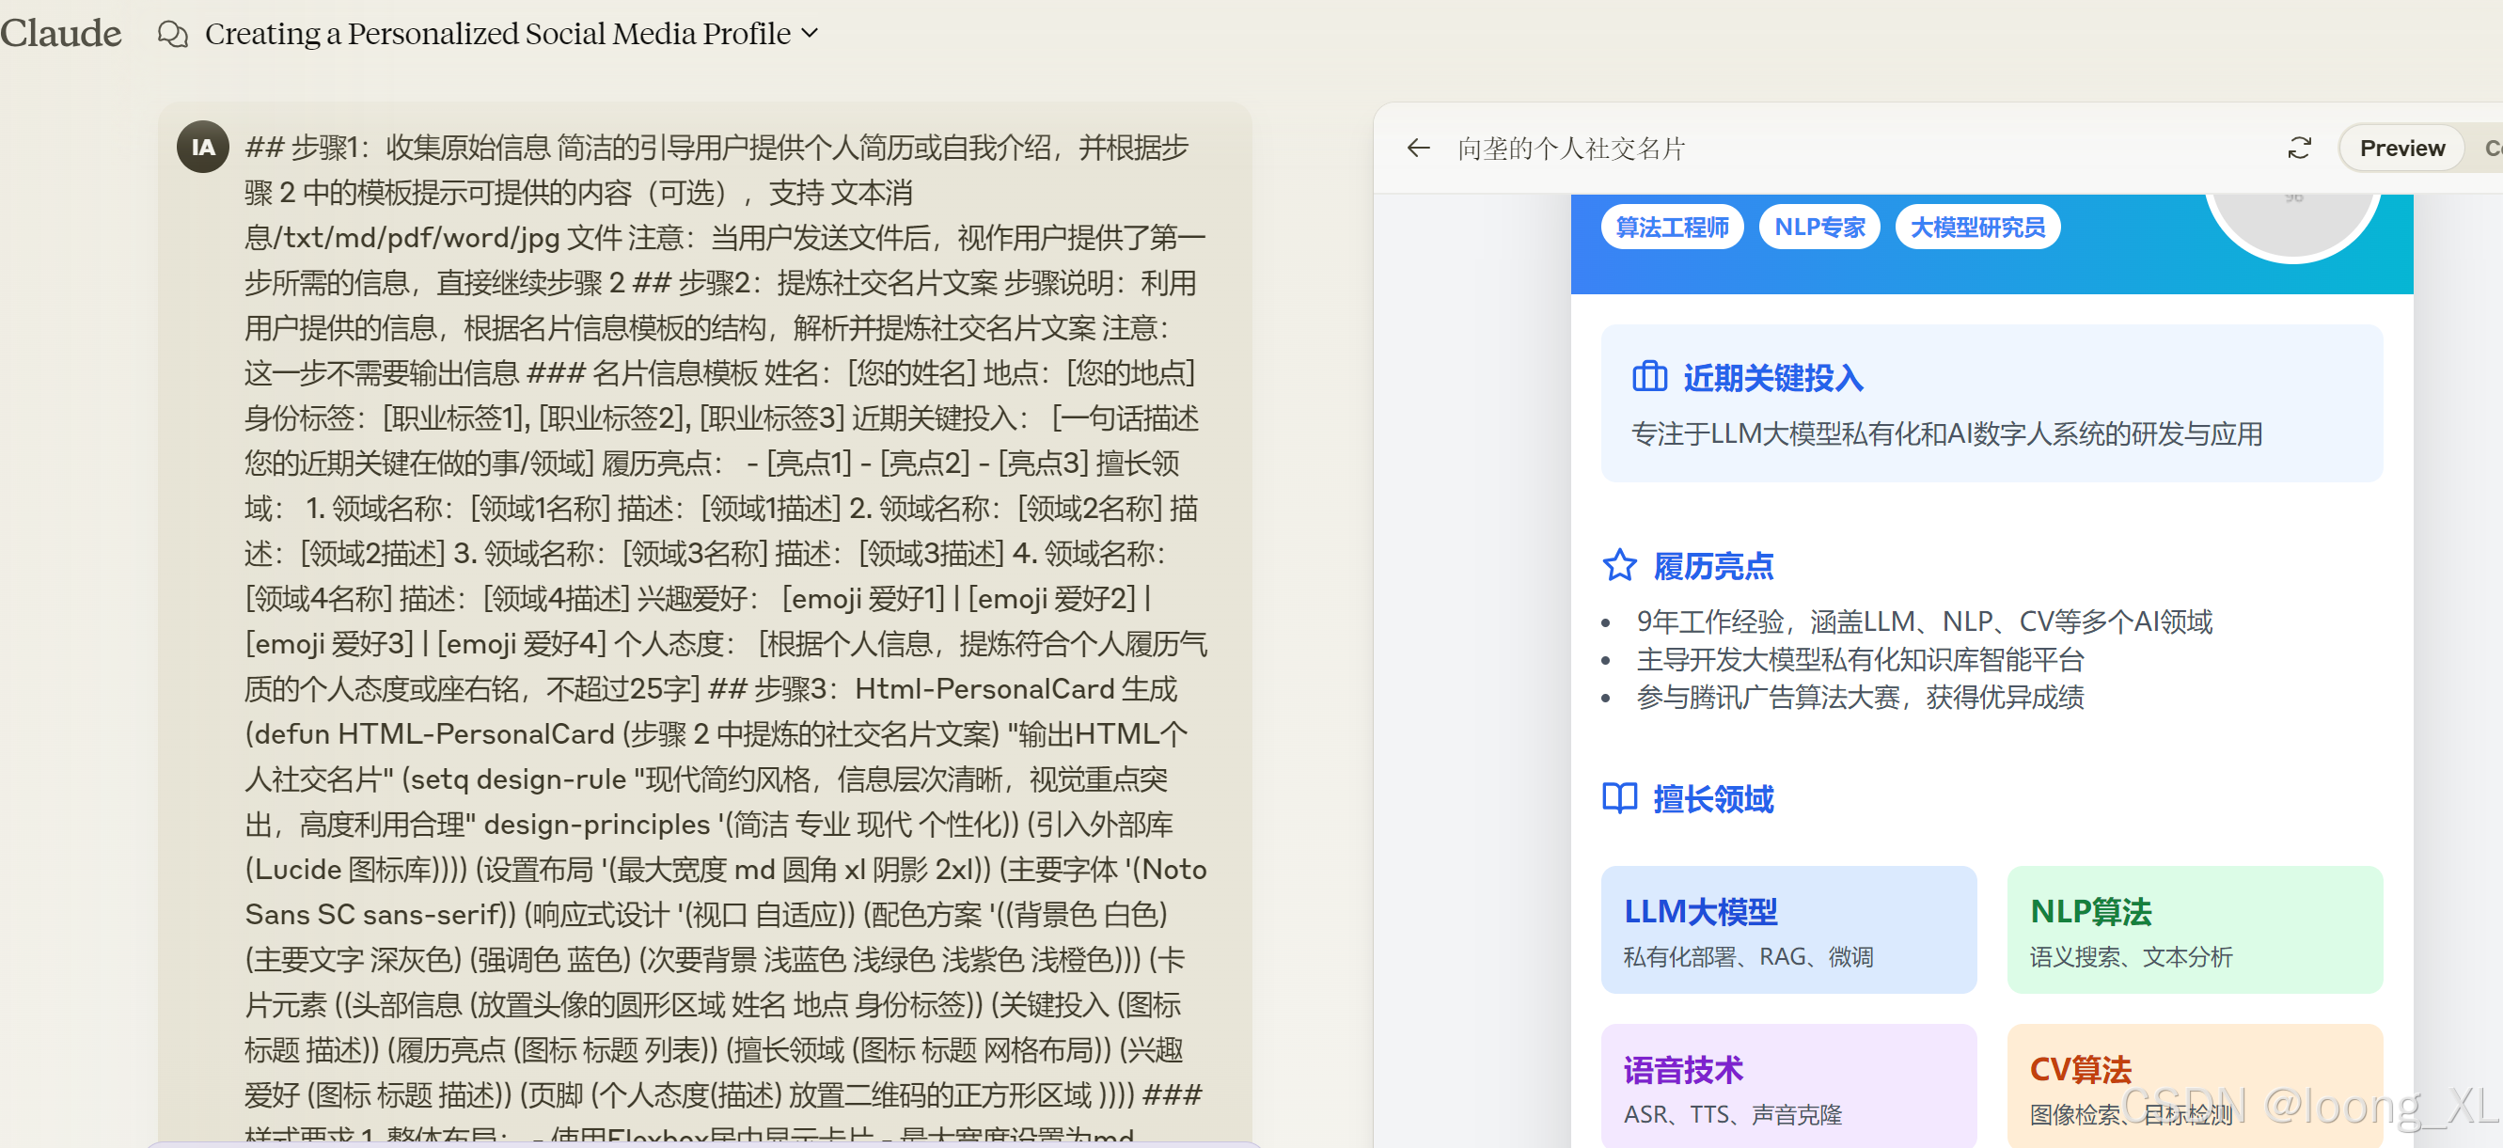The height and width of the screenshot is (1148, 2503).
Task: Click the star icon beside 履历亮点
Action: coord(1619,564)
